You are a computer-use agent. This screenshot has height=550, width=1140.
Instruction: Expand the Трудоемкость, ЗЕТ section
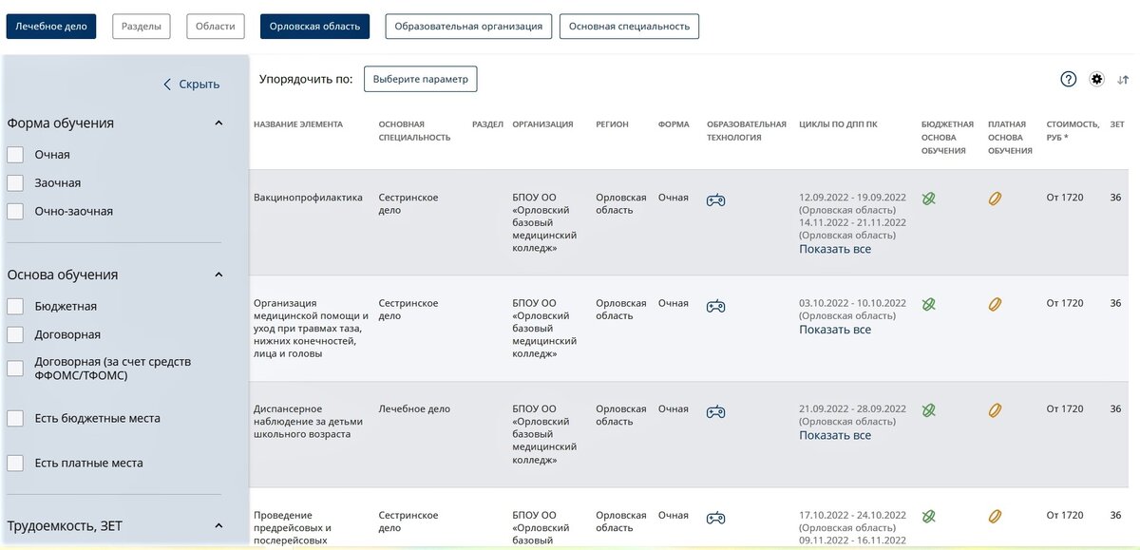pos(218,524)
